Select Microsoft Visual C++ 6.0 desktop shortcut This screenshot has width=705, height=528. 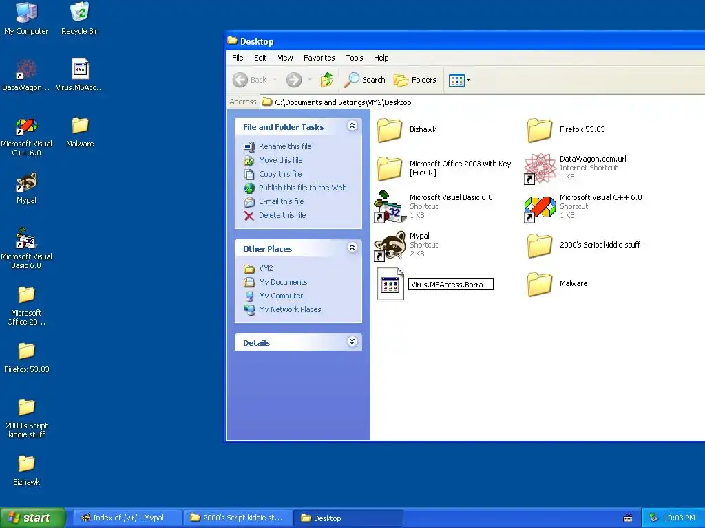pyautogui.click(x=26, y=137)
